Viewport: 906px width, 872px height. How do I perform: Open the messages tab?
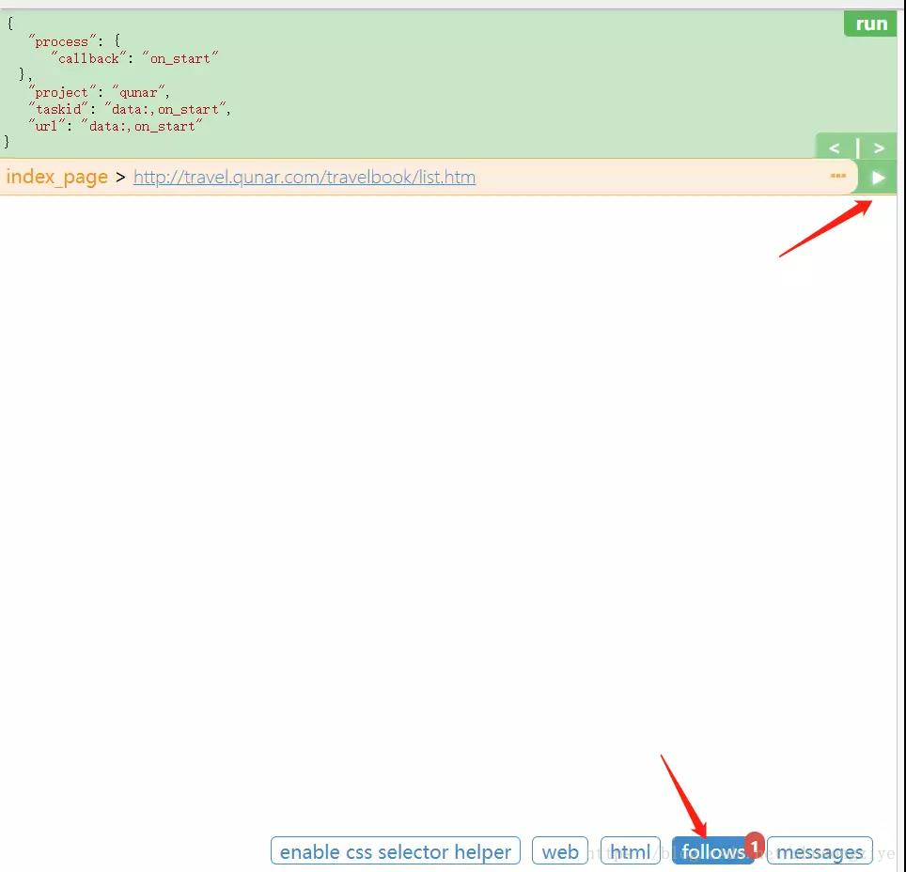tap(820, 851)
